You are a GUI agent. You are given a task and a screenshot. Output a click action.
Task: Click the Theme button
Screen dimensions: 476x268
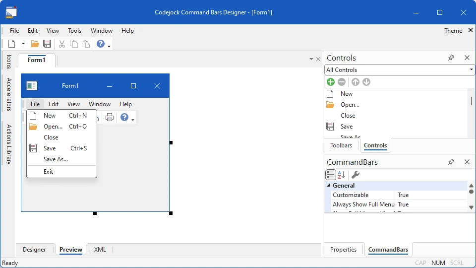pos(453,31)
